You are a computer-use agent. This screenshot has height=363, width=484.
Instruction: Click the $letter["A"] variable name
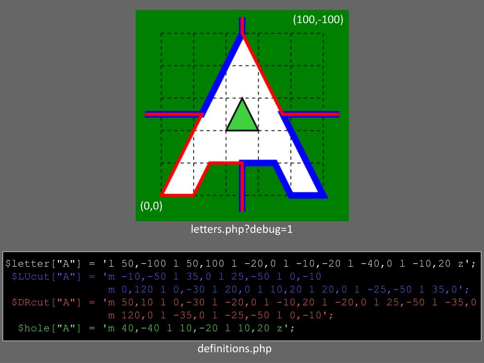tap(43, 264)
